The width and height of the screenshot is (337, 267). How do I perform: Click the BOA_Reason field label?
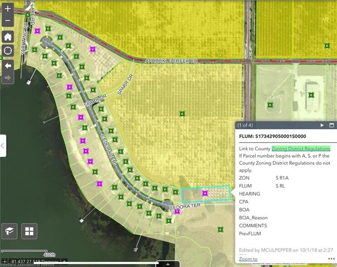pyautogui.click(x=253, y=218)
